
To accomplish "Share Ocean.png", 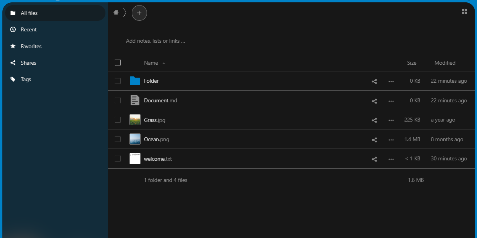I will (374, 140).
